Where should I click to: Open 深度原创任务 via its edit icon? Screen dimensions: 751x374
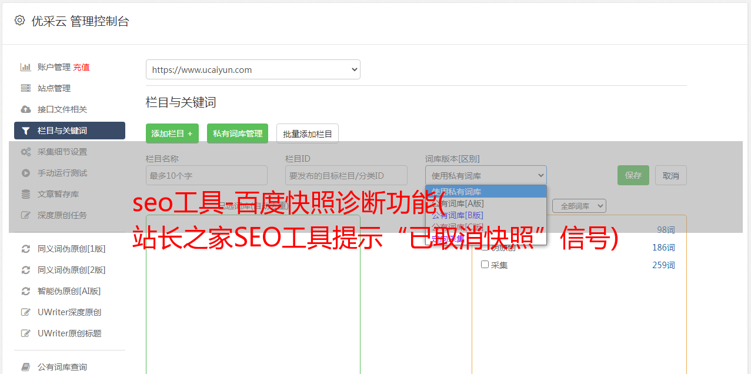point(26,215)
